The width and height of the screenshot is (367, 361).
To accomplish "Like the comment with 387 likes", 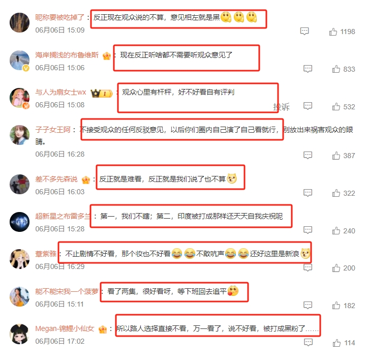I will tap(336, 156).
